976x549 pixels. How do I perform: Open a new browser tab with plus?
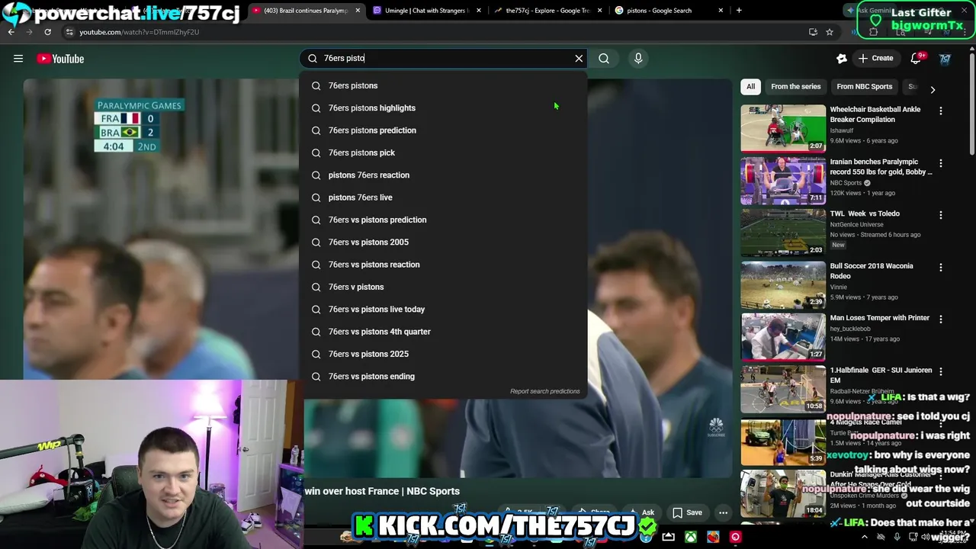(739, 11)
